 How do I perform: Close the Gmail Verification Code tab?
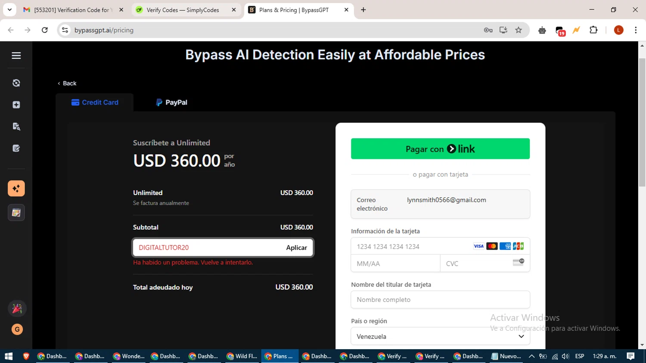coord(121,10)
